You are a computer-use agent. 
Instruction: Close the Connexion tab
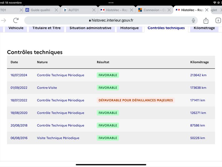point(169,10)
